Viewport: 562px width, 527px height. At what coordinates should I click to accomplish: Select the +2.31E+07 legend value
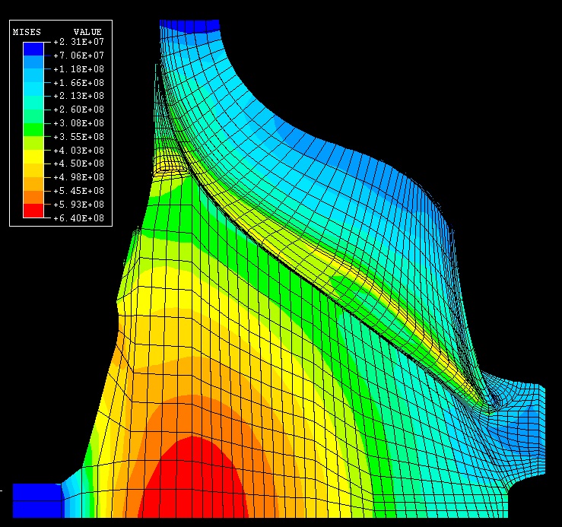(x=78, y=42)
